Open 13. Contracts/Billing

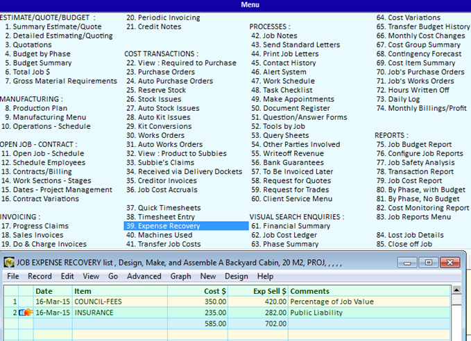[x=36, y=171]
